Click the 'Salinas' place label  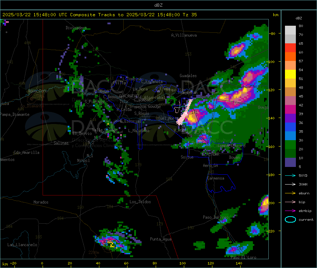pos(61,143)
